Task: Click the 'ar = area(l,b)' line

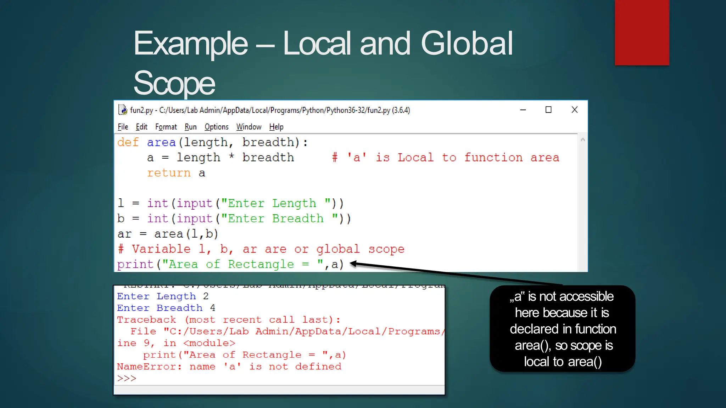Action: click(168, 234)
